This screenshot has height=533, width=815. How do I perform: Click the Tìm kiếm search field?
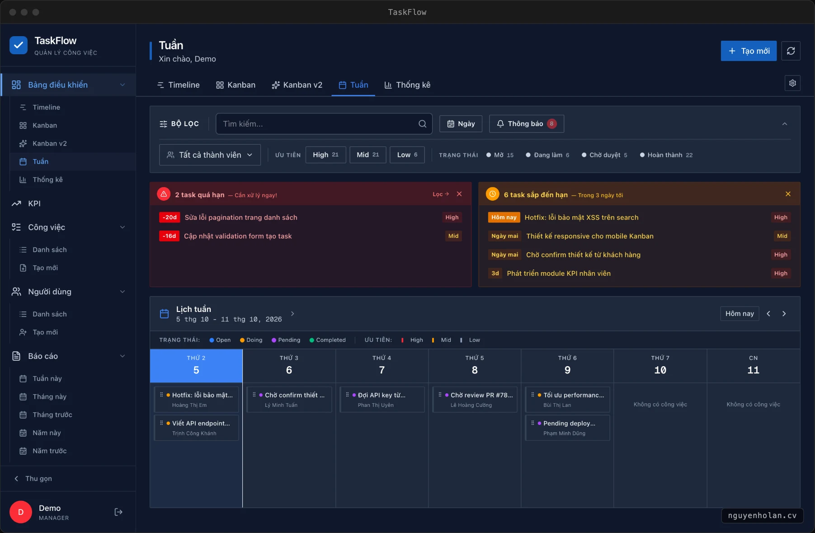click(324, 124)
